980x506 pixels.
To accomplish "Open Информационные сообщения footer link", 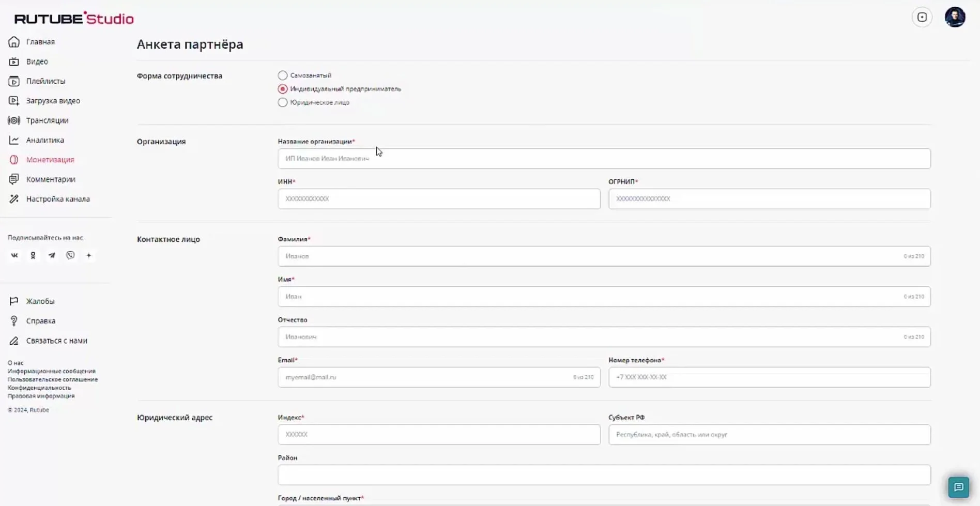I will [52, 371].
